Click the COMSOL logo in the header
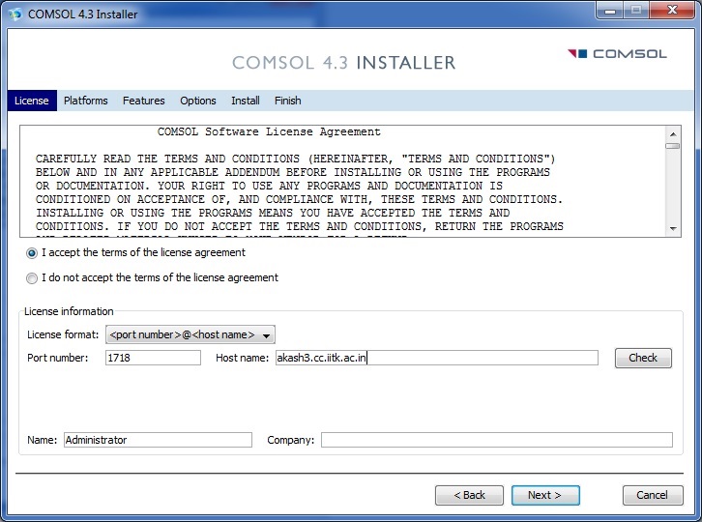 pos(616,54)
